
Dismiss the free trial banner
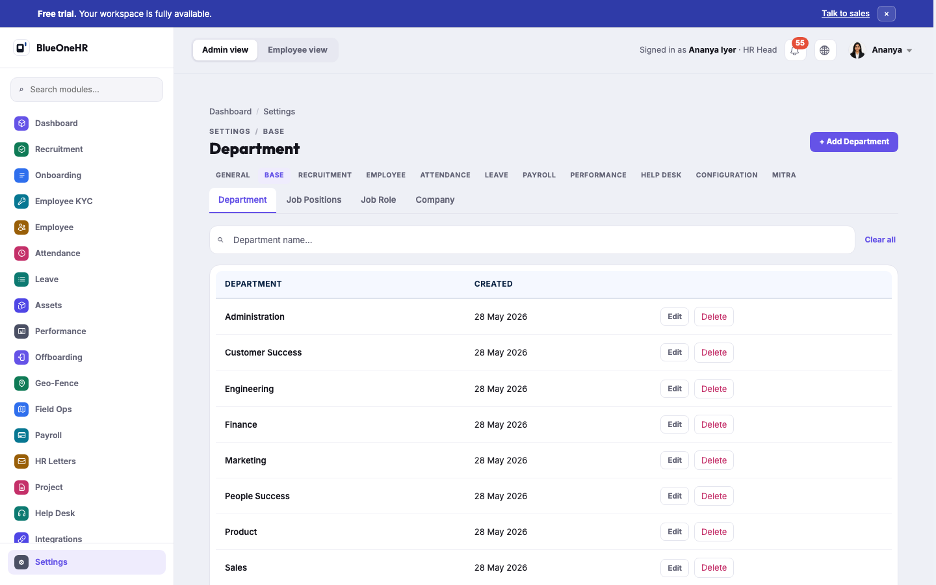[x=886, y=14]
